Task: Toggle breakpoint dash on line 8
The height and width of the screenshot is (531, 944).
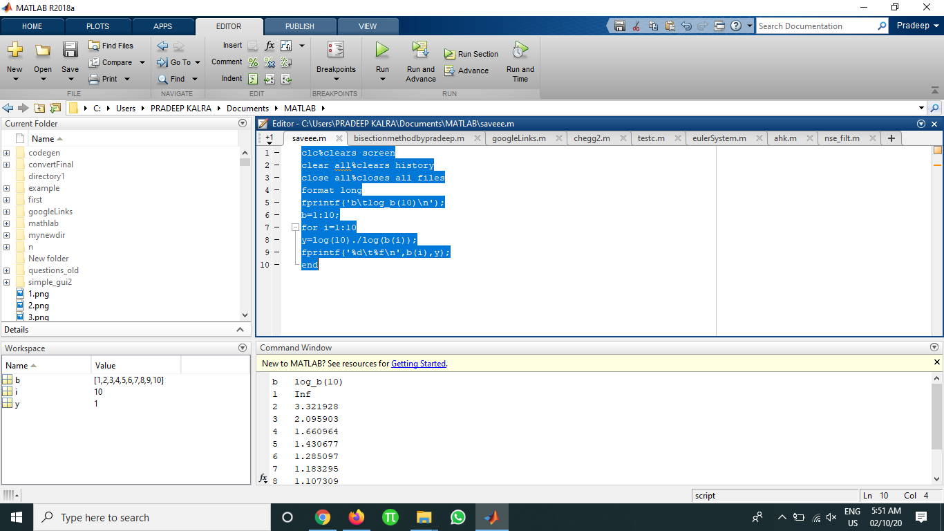Action: click(x=276, y=240)
